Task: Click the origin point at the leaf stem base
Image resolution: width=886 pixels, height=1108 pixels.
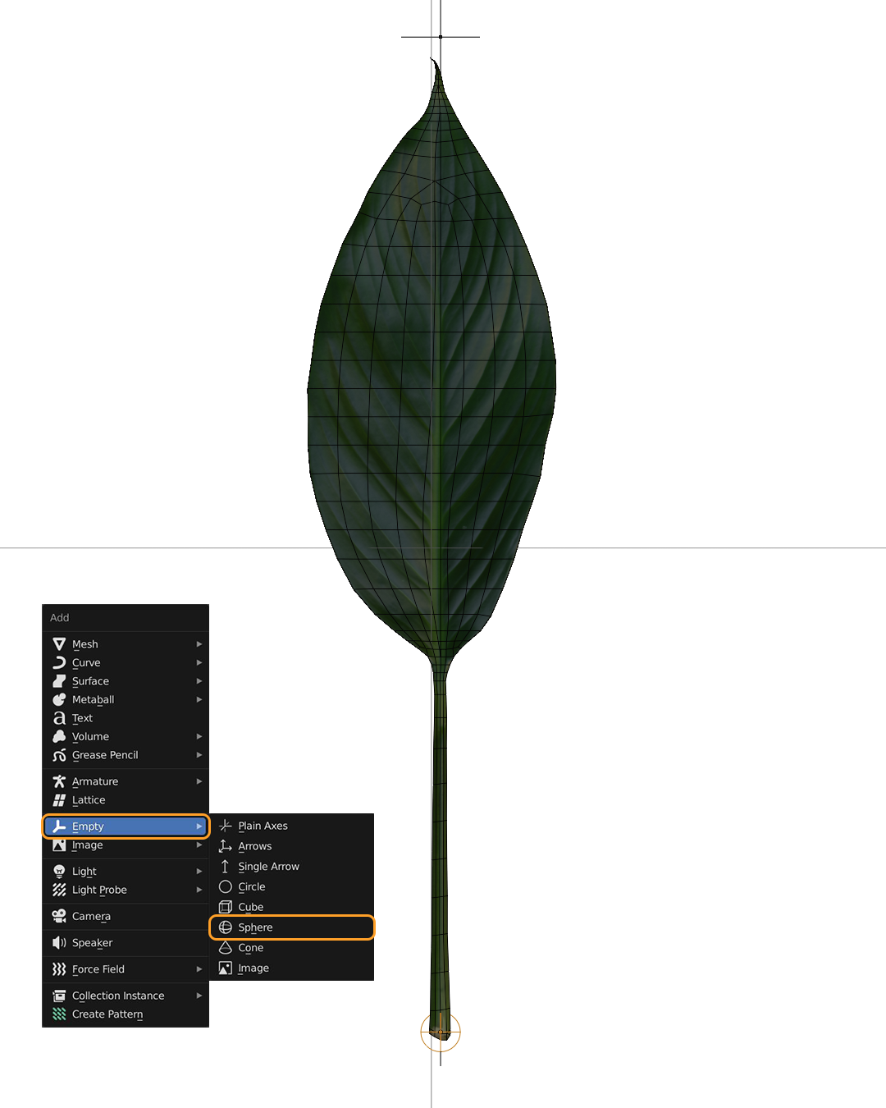Action: [441, 1032]
